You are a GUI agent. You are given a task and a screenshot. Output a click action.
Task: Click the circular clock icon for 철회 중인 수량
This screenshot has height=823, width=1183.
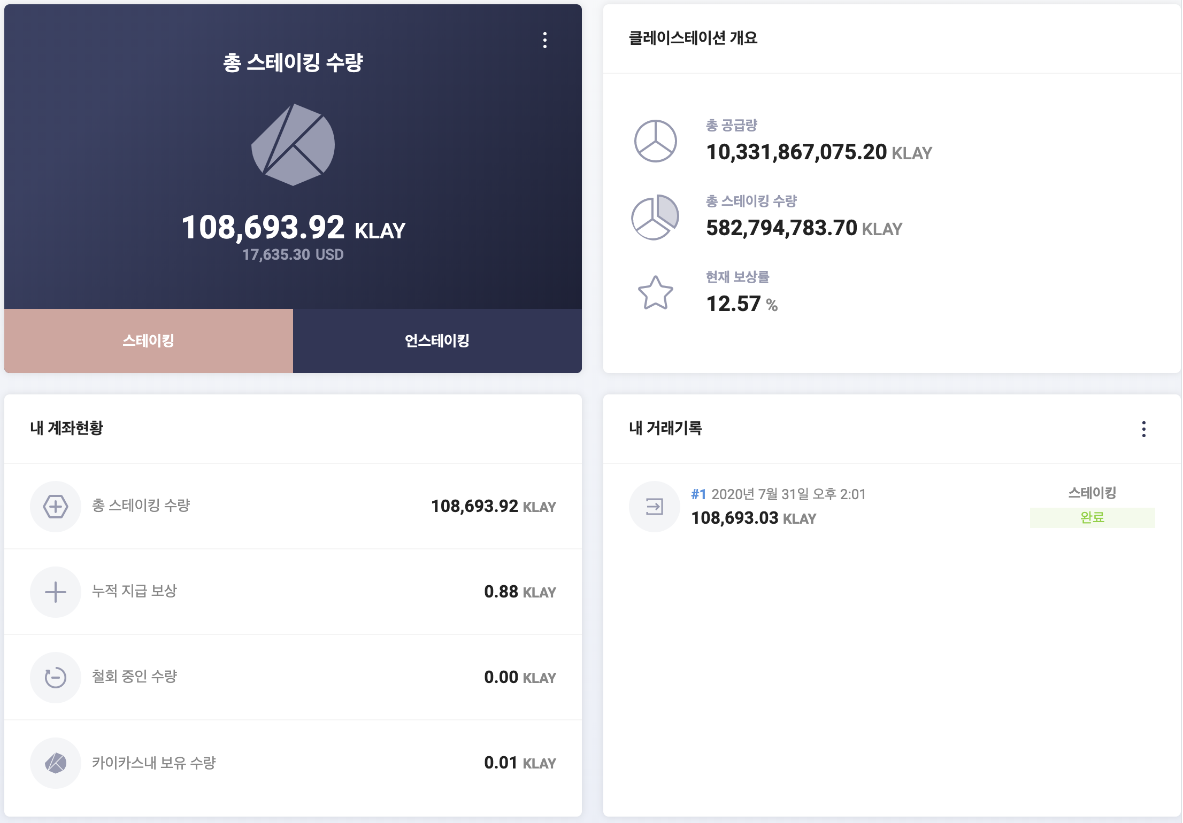point(56,678)
